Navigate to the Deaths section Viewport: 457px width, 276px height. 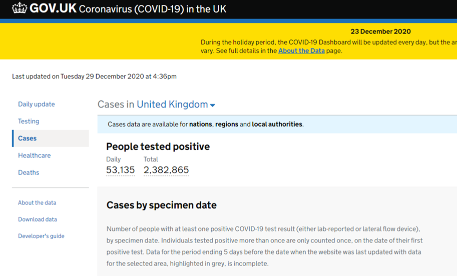tap(29, 172)
